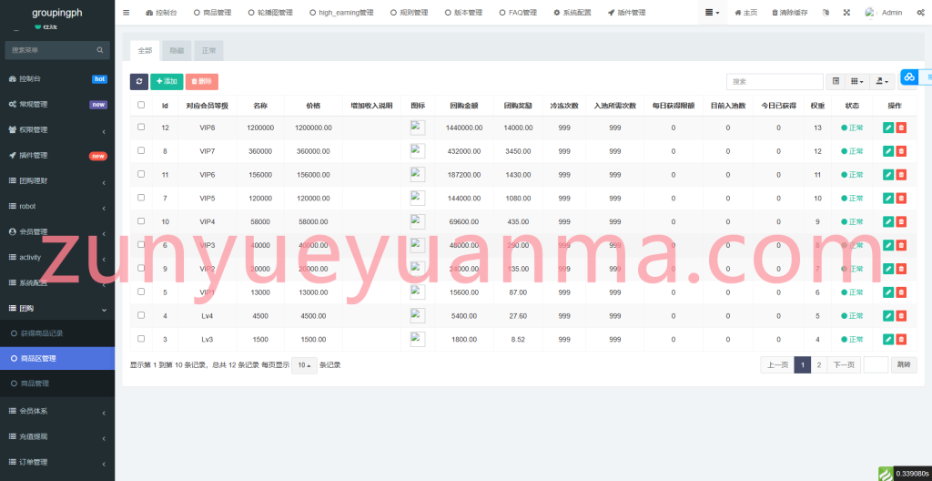Open 控制台 in the sidebar
Screen dimensions: 932x481
(x=57, y=78)
